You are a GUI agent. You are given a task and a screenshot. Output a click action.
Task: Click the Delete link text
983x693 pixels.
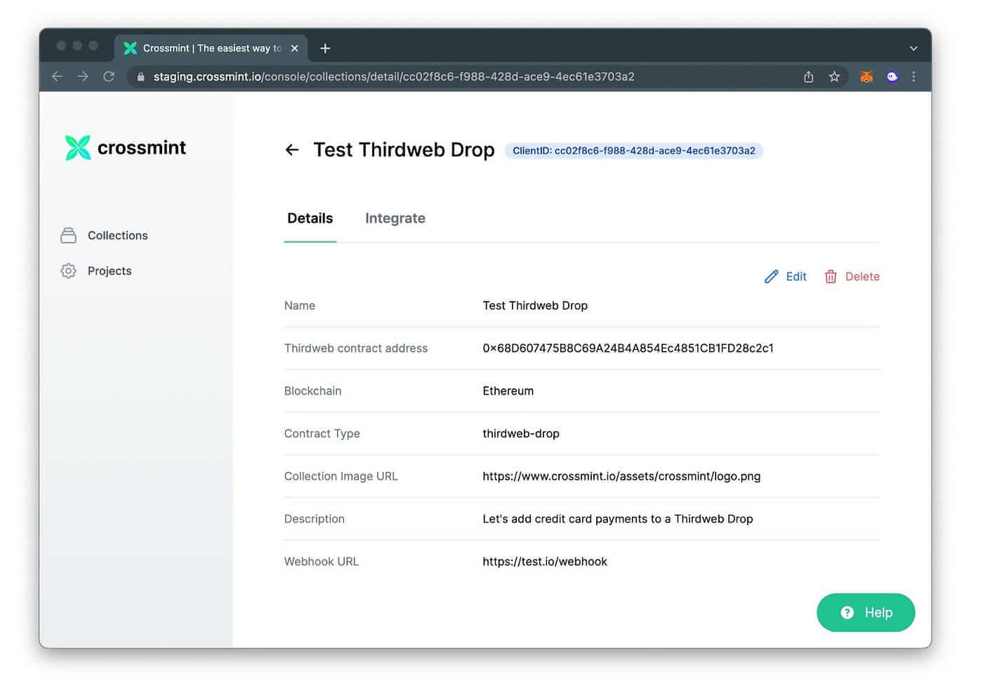[x=862, y=277]
